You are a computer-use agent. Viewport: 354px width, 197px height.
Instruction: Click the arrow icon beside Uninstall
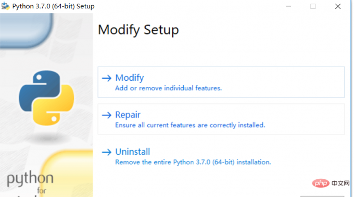(107, 152)
